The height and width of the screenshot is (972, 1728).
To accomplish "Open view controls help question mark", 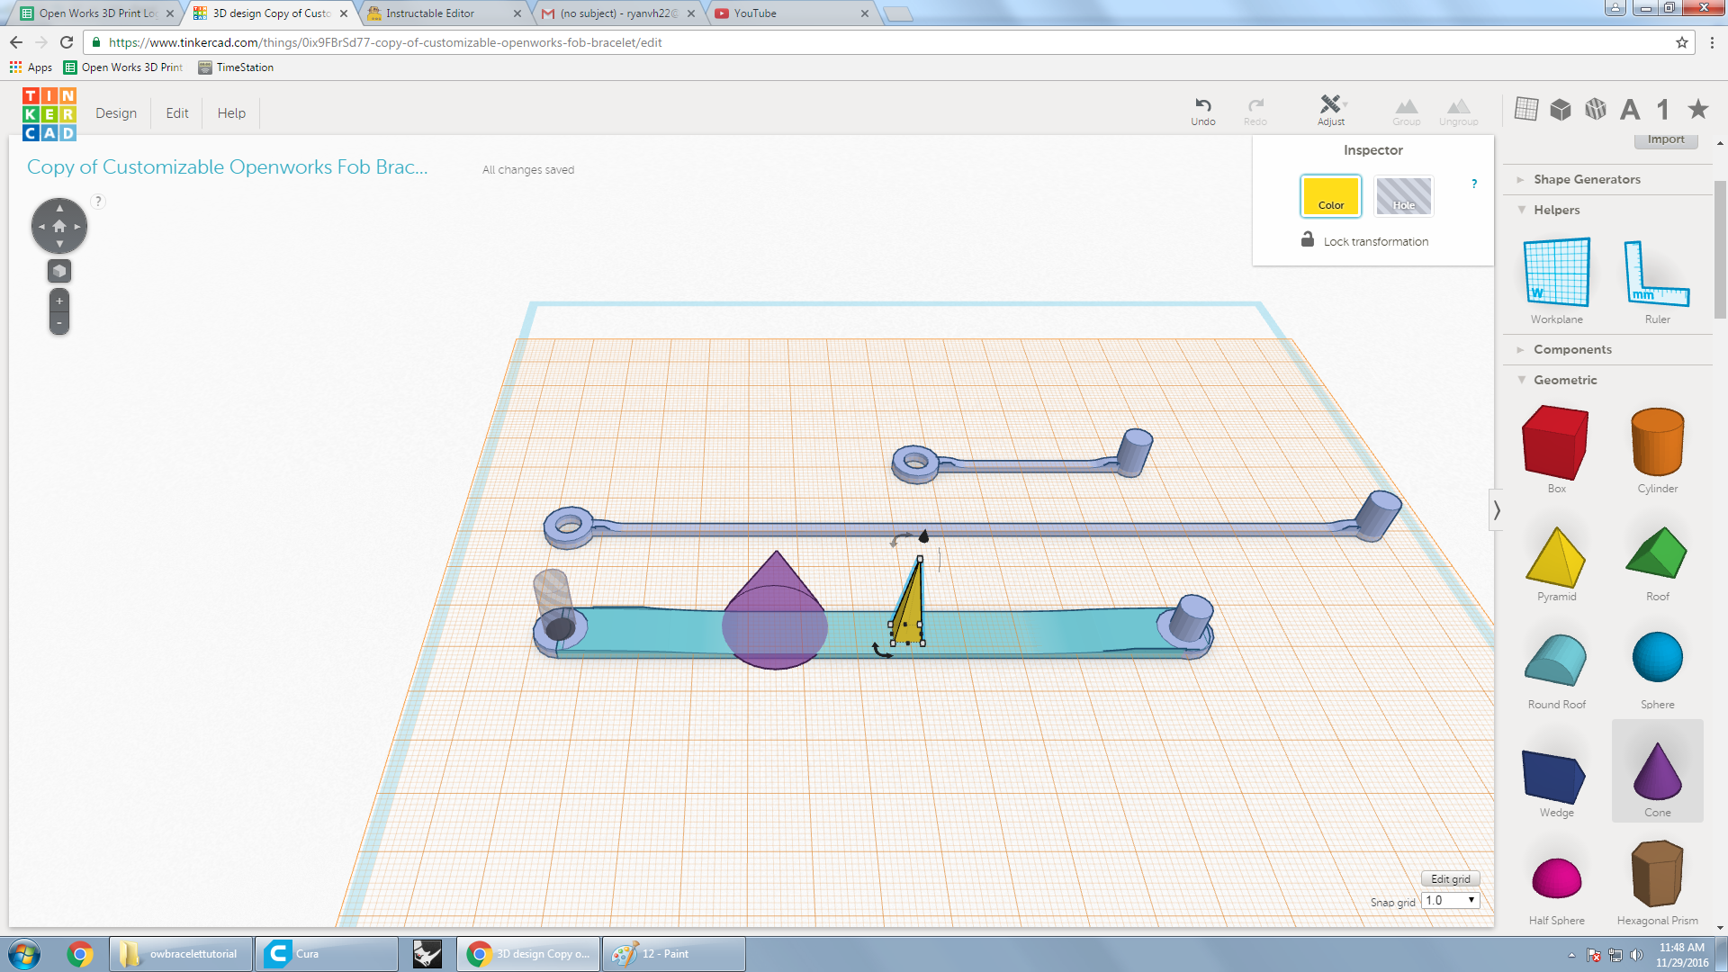I will [98, 202].
